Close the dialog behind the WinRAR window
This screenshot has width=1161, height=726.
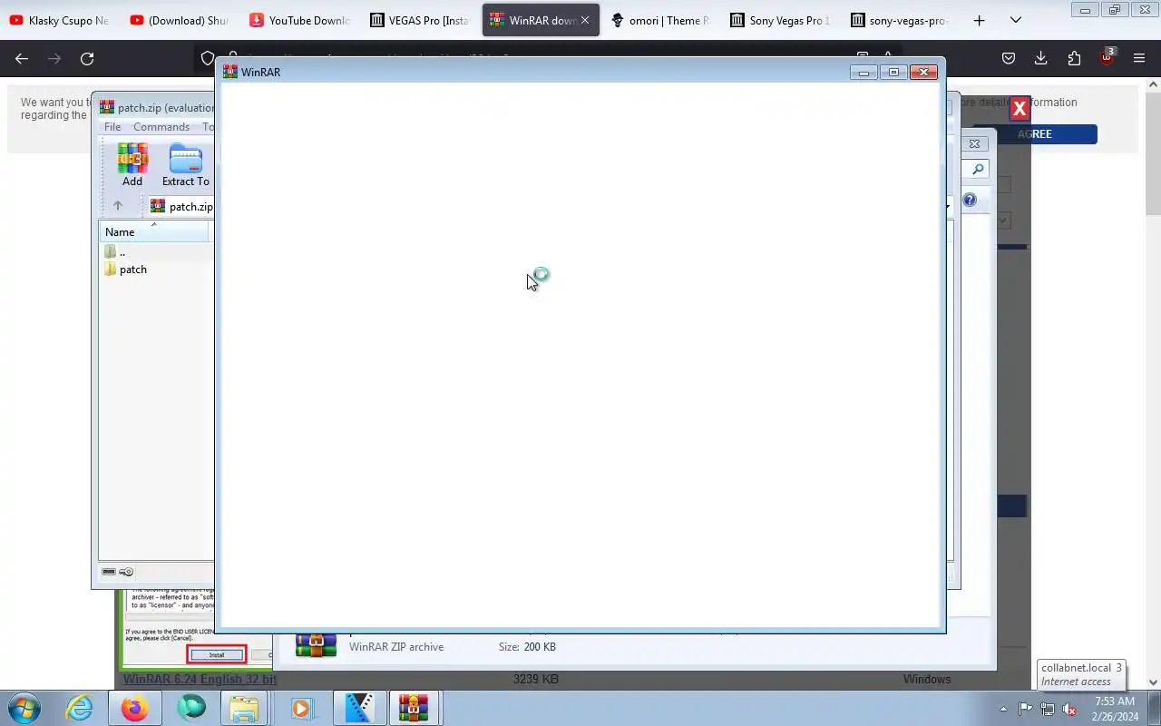(974, 143)
